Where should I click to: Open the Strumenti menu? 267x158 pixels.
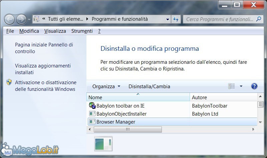tap(82, 31)
